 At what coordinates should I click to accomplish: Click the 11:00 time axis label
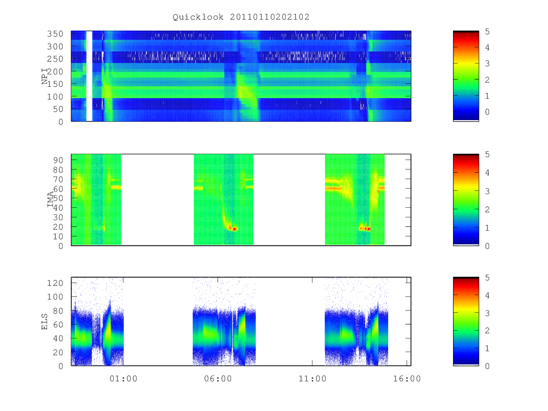pyautogui.click(x=312, y=379)
